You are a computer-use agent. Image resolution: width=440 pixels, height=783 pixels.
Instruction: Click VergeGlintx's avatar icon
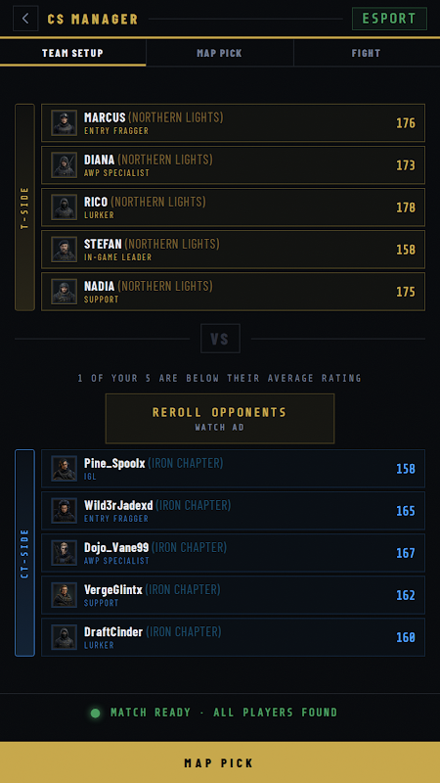pos(65,595)
